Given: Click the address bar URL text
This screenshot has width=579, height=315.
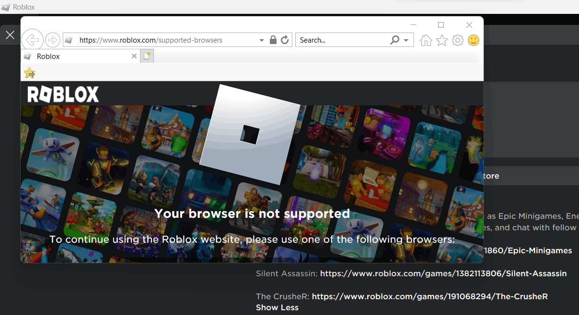Looking at the screenshot, I should [151, 40].
